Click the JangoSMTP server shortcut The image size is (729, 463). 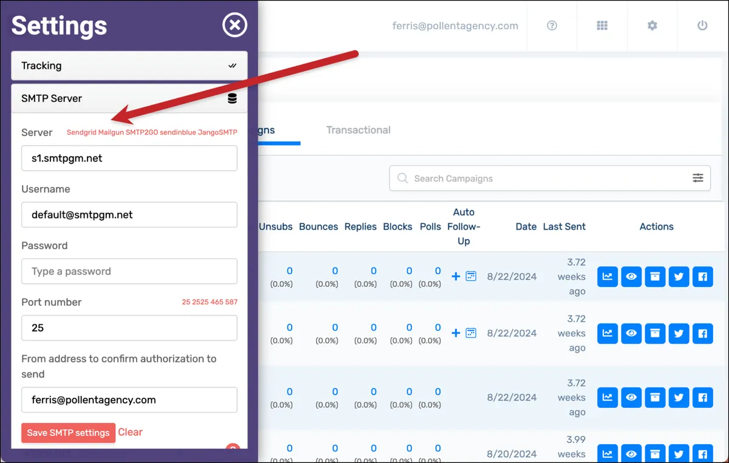click(217, 132)
